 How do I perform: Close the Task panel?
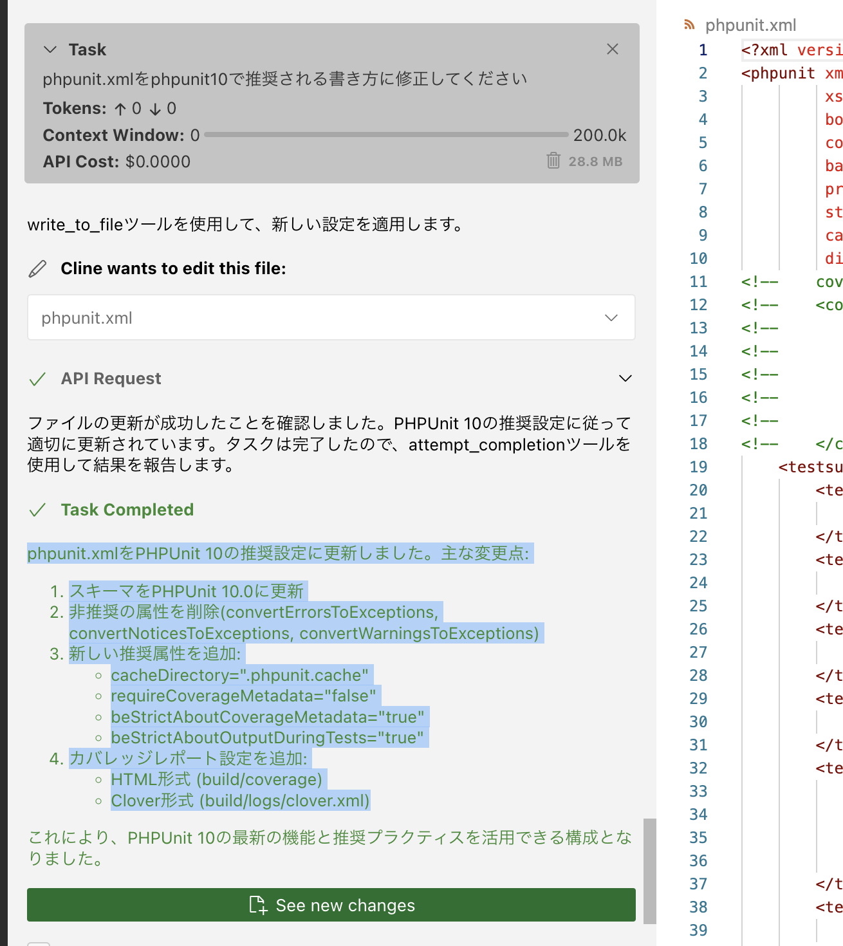613,49
